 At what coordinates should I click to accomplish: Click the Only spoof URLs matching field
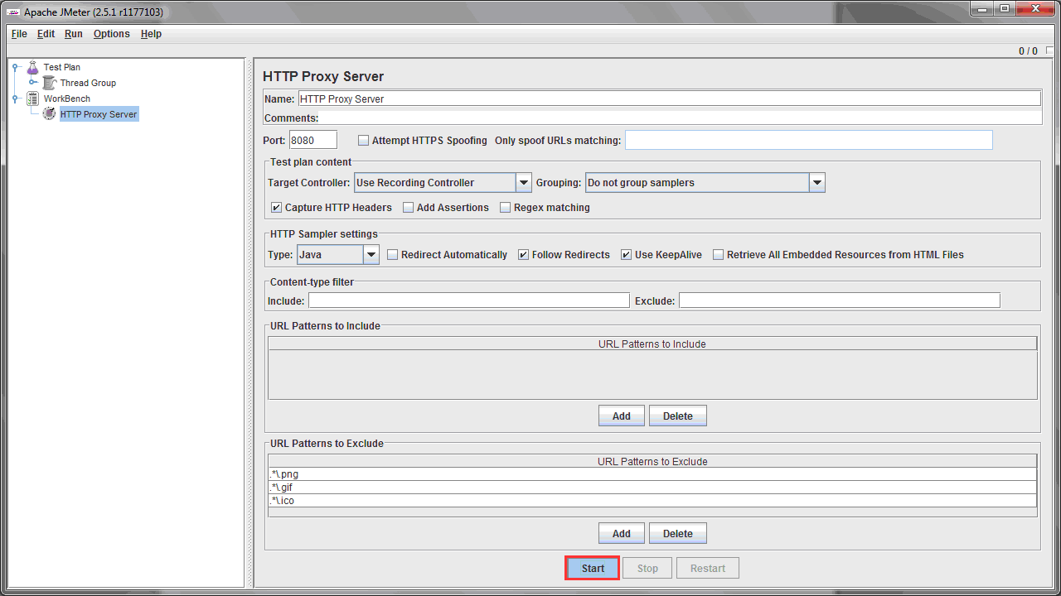click(x=808, y=141)
